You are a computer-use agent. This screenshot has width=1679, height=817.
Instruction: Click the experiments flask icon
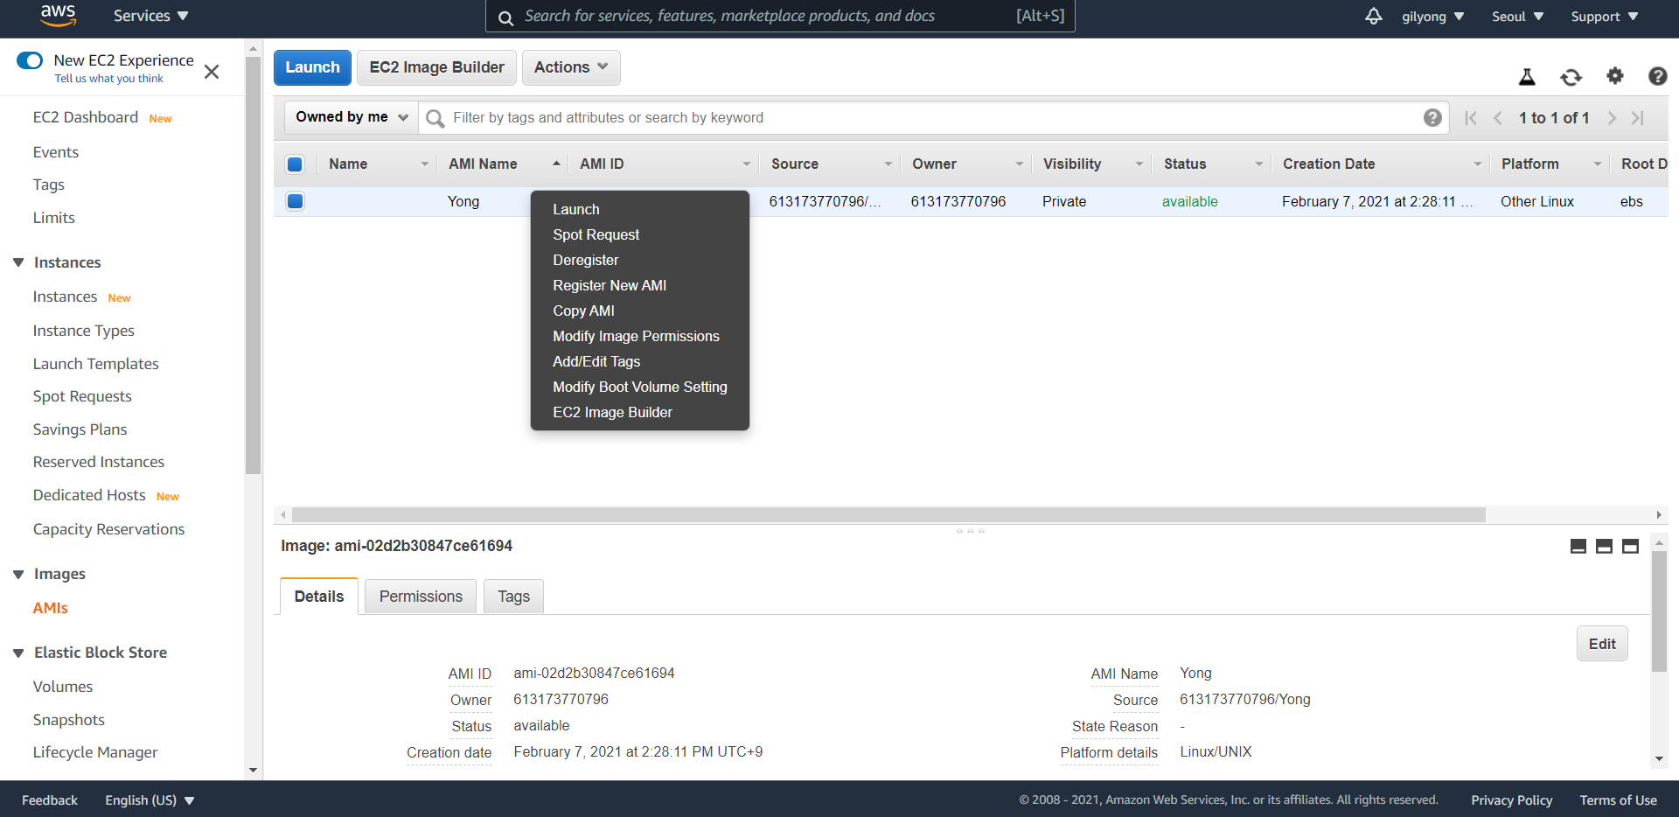pyautogui.click(x=1527, y=77)
